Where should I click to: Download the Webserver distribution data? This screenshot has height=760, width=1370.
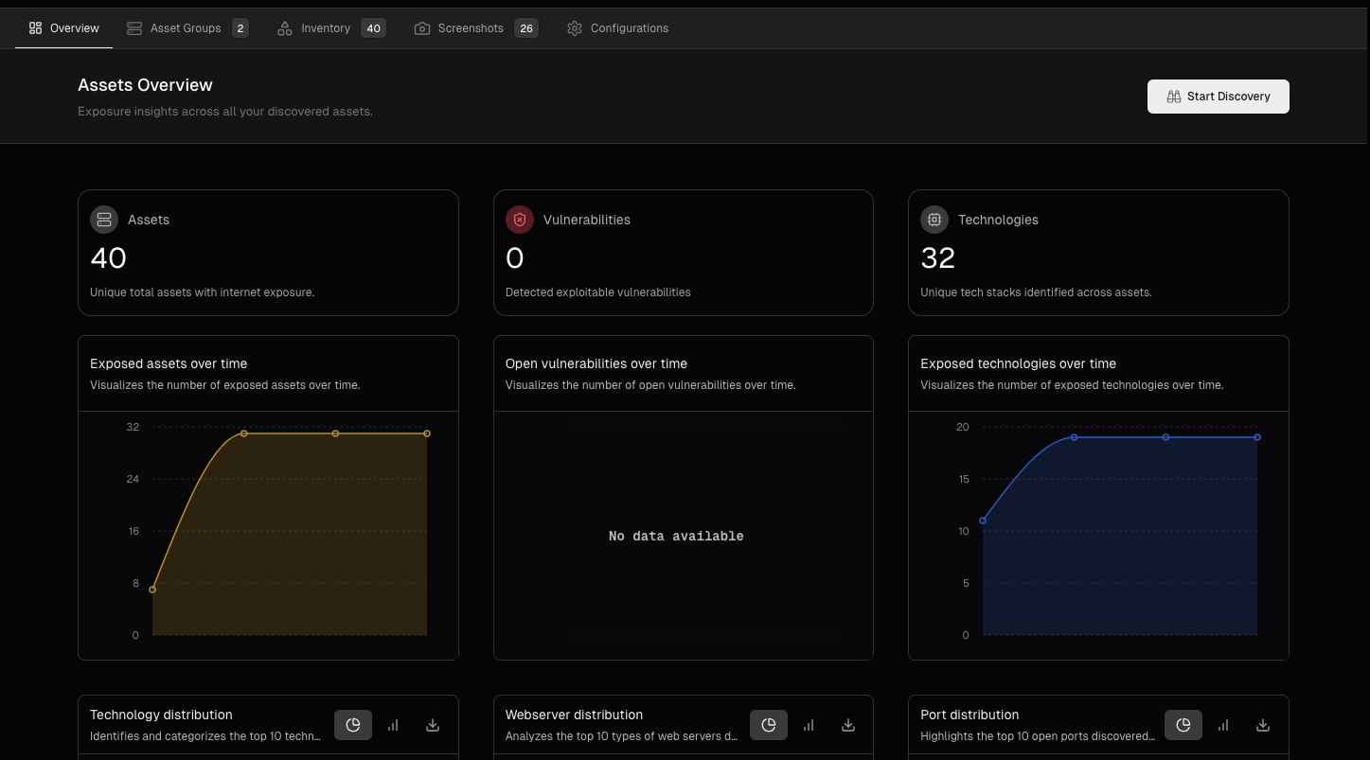point(848,725)
